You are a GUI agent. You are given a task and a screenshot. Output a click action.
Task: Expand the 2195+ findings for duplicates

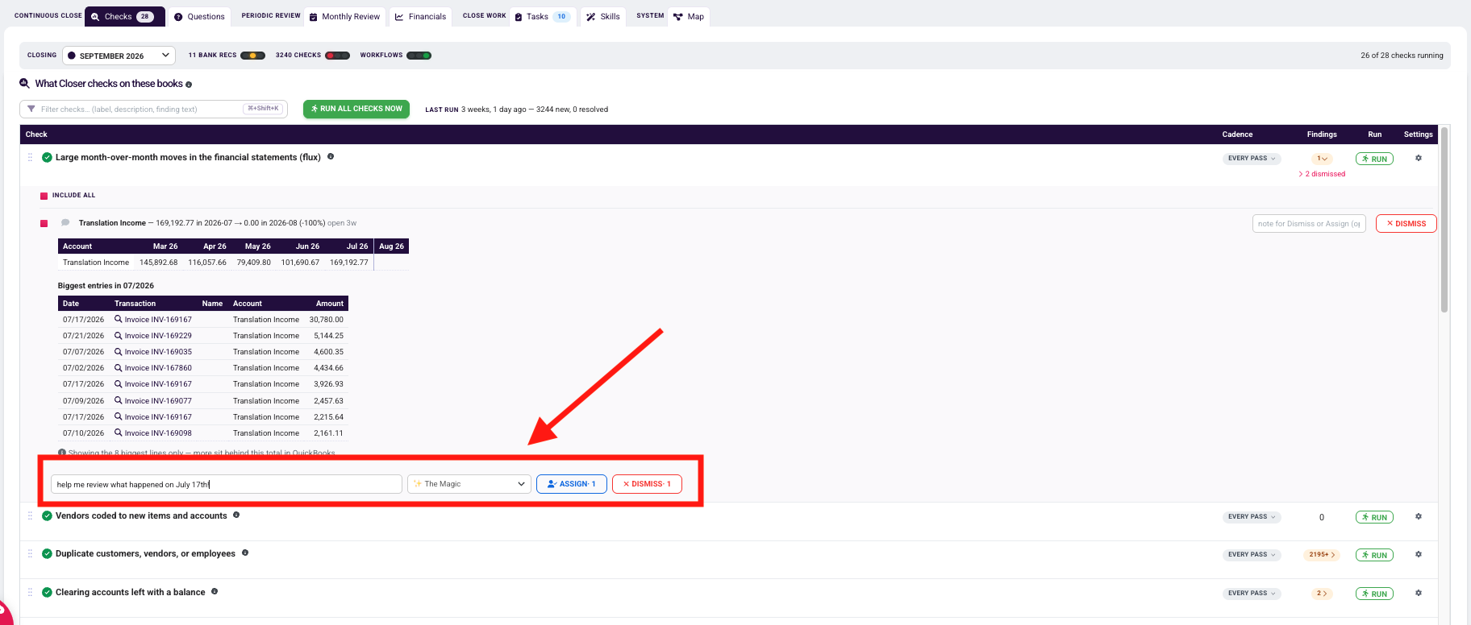[x=1322, y=554]
